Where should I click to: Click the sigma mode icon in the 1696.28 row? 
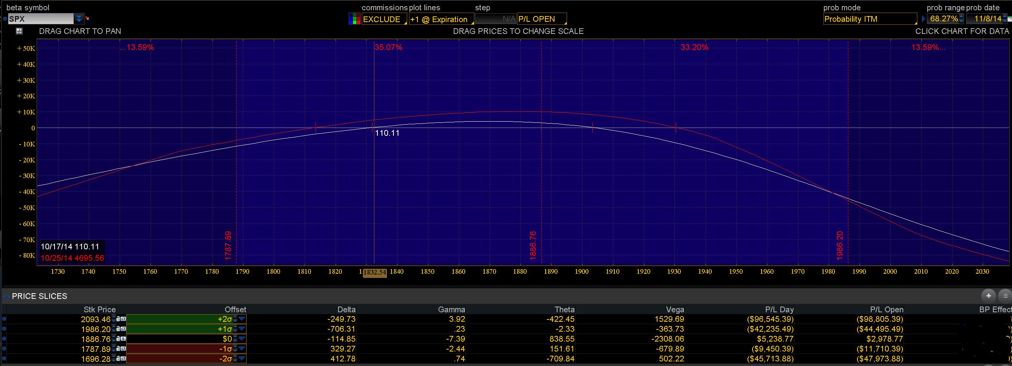pyautogui.click(x=123, y=358)
